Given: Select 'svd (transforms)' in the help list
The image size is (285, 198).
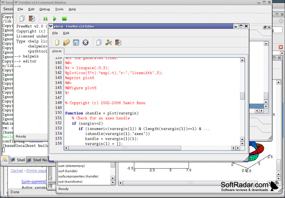Looking at the screenshot, I should (x=70, y=182).
